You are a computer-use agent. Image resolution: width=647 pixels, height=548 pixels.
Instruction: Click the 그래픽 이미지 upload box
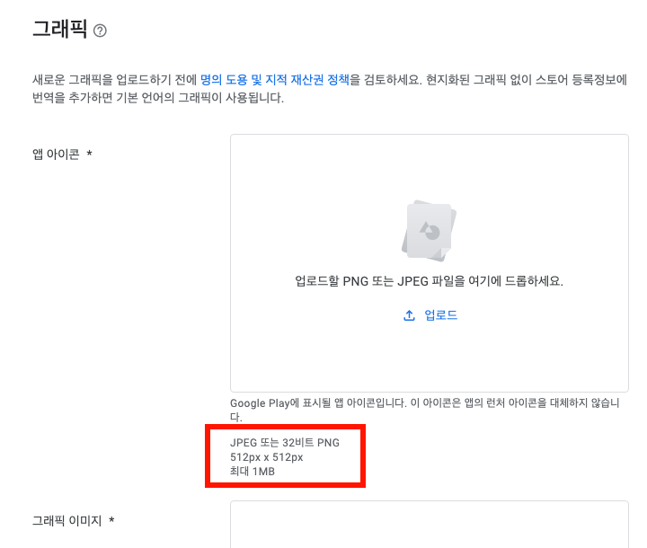click(429, 525)
